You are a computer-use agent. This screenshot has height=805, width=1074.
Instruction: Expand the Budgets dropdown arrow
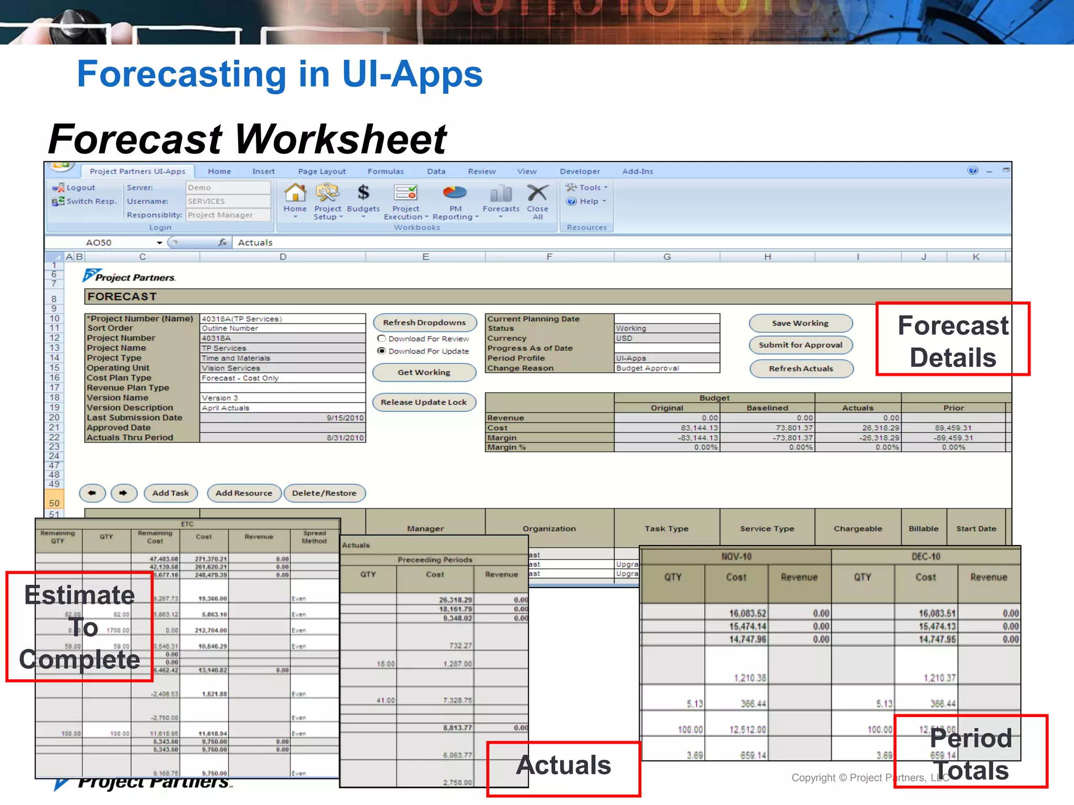tap(363, 216)
